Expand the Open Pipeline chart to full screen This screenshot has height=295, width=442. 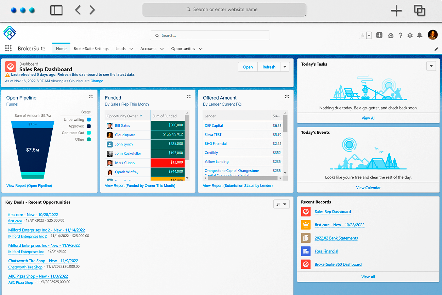(x=91, y=97)
